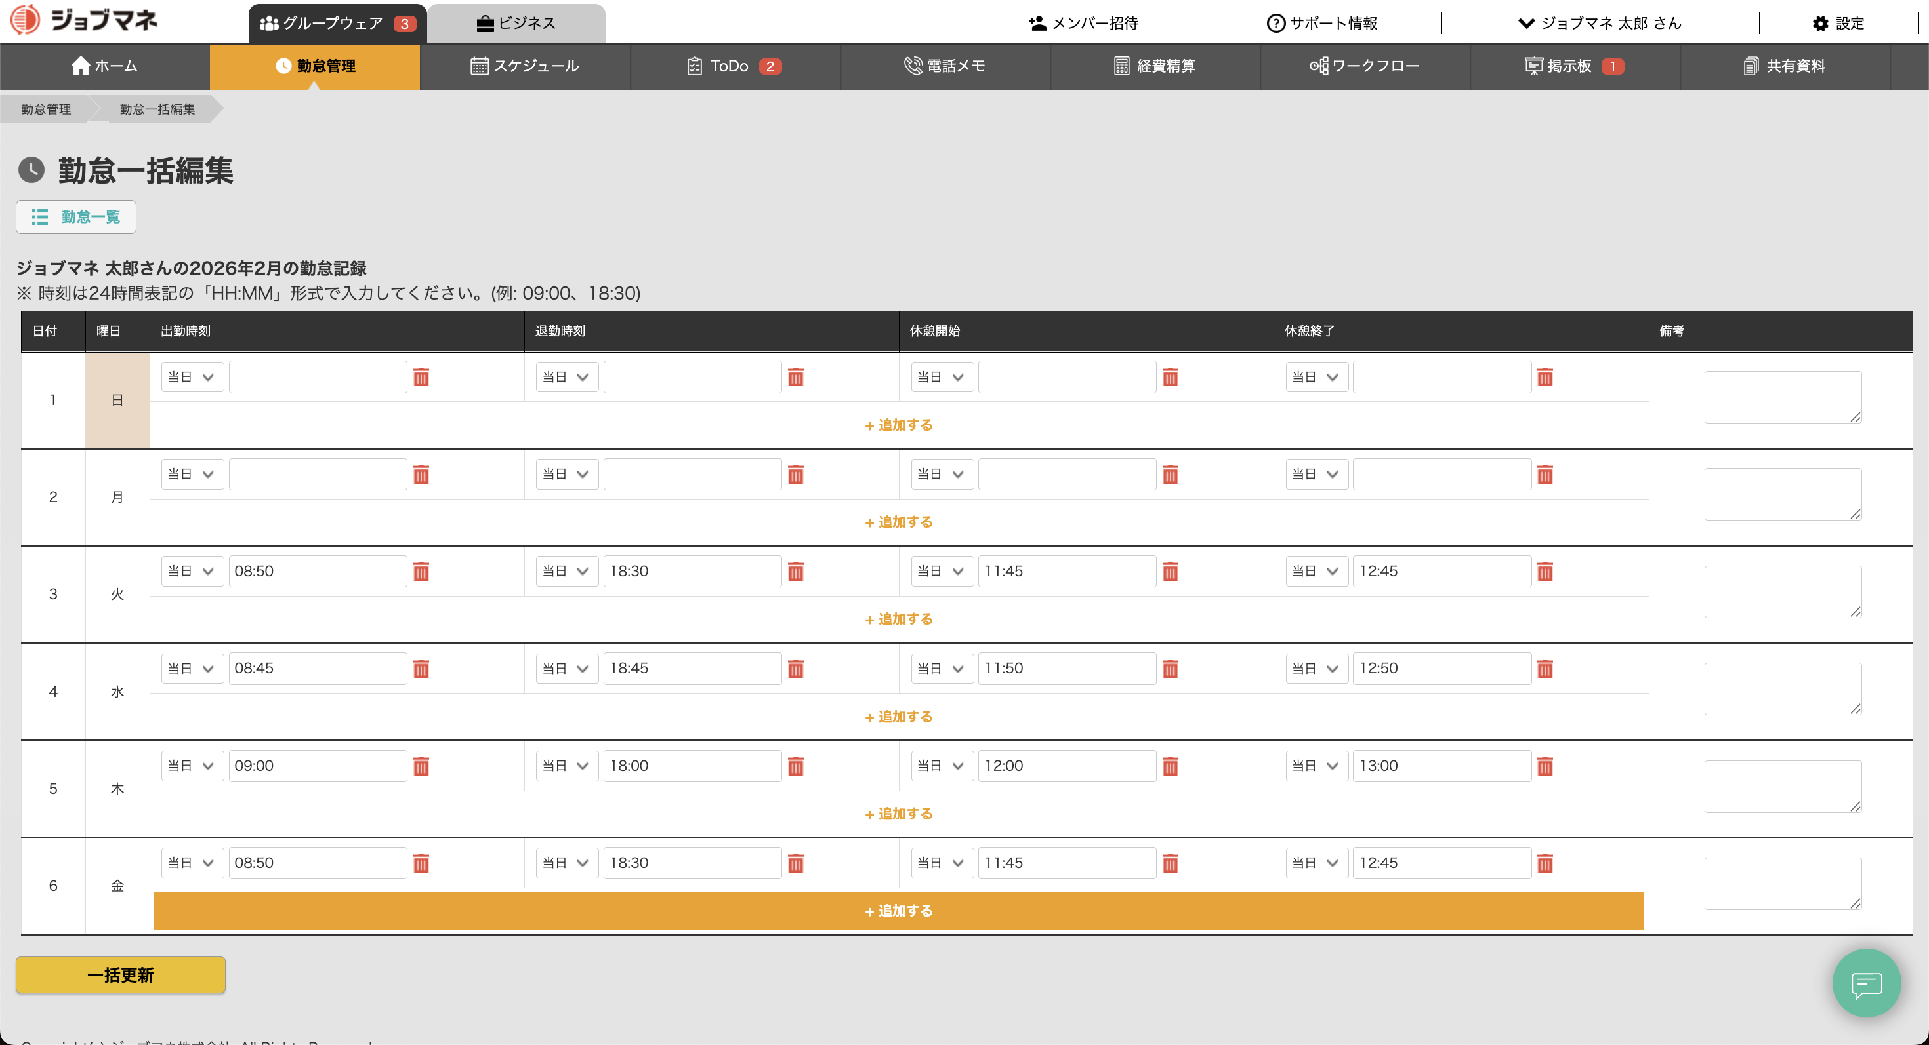Open the 当日 dropdown for day 3 clock-in
The image size is (1929, 1045).
point(192,572)
